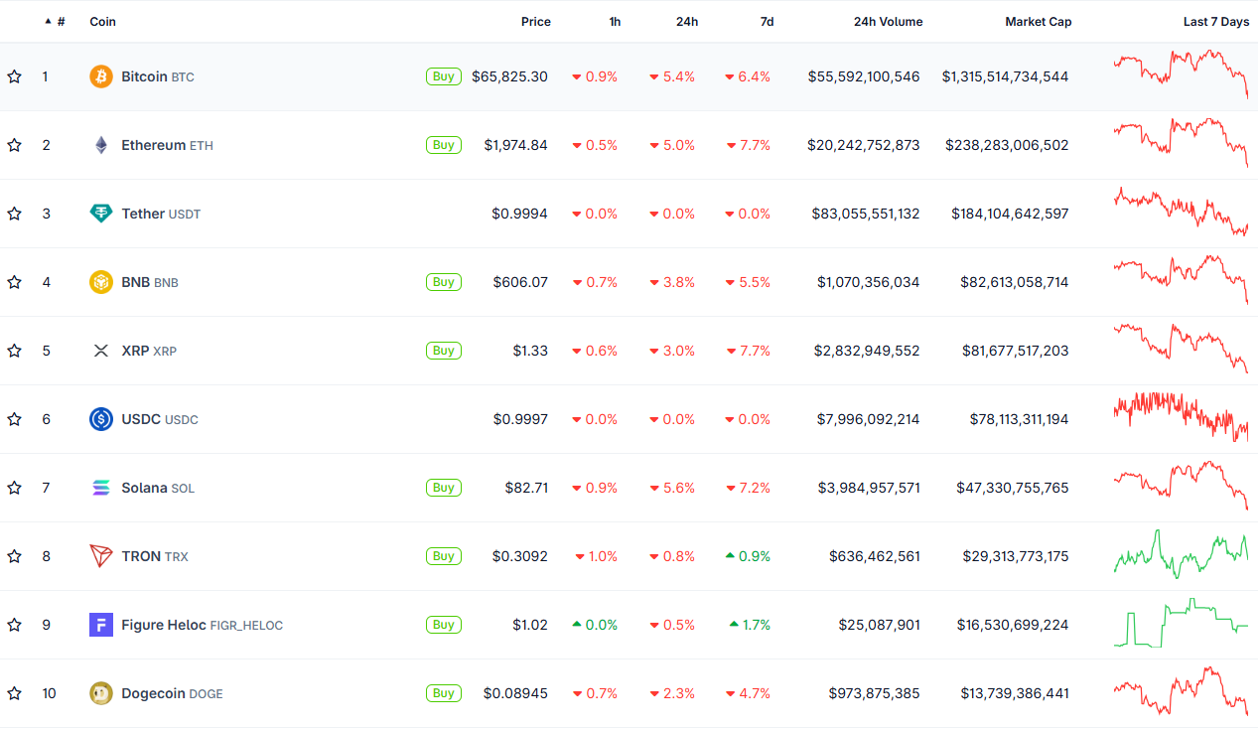Click the Ethereum diamond logo icon

point(101,145)
